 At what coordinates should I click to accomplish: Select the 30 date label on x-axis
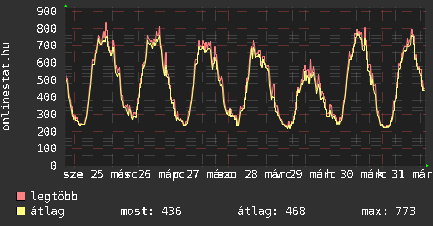pos(347,174)
